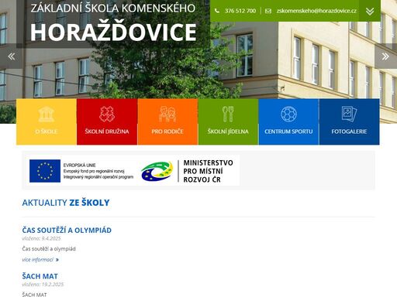The height and width of the screenshot is (297, 397).
Task: Go to next slide with right arrows
Action: coord(385,56)
